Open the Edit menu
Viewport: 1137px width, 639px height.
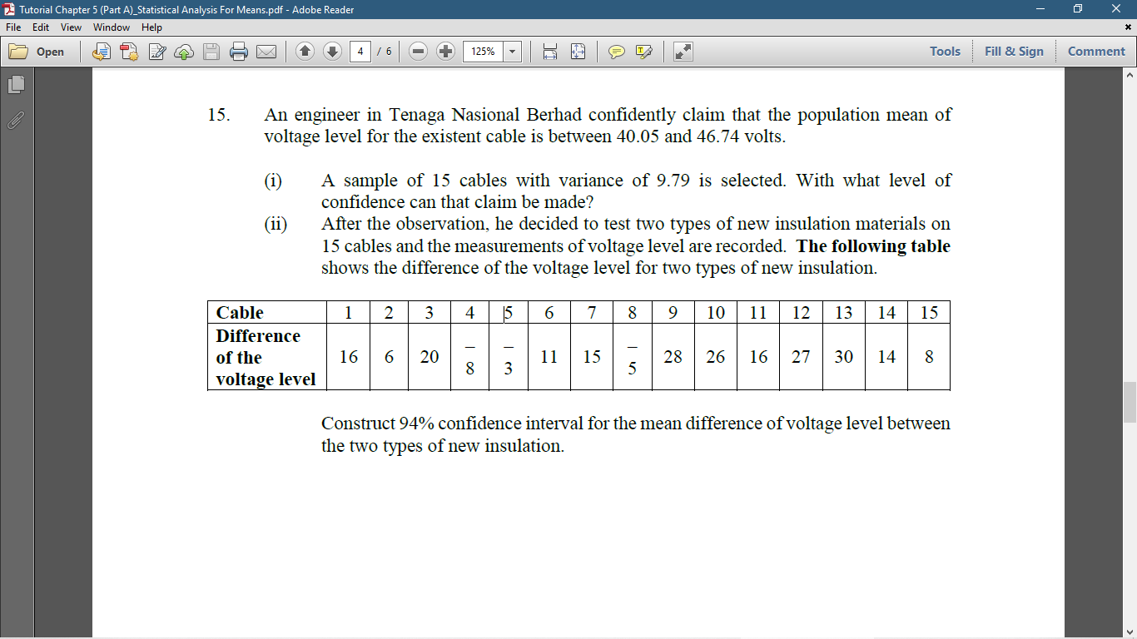41,27
